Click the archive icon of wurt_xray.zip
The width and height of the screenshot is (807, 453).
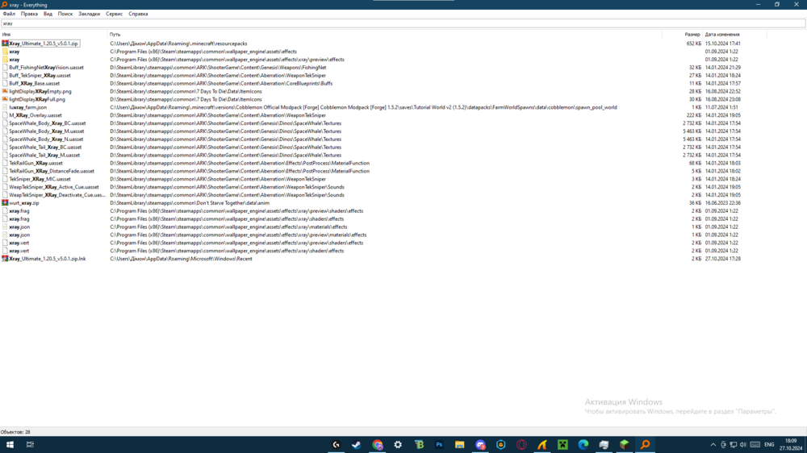click(x=5, y=203)
